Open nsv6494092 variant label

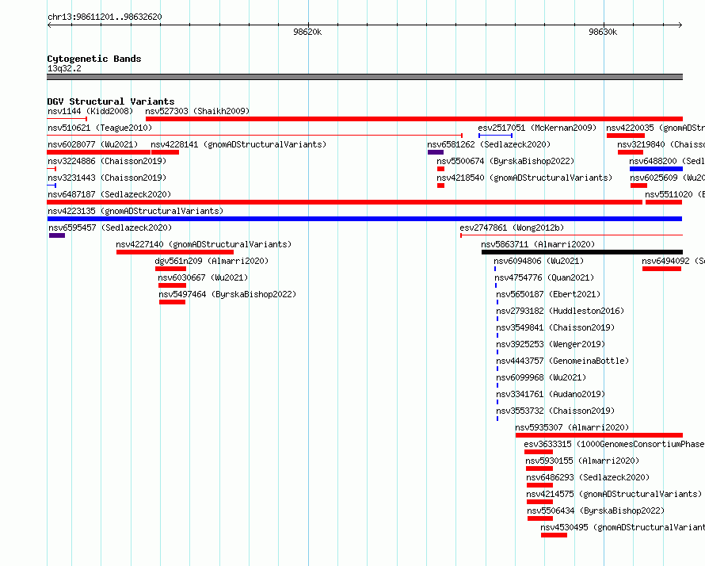point(673,261)
